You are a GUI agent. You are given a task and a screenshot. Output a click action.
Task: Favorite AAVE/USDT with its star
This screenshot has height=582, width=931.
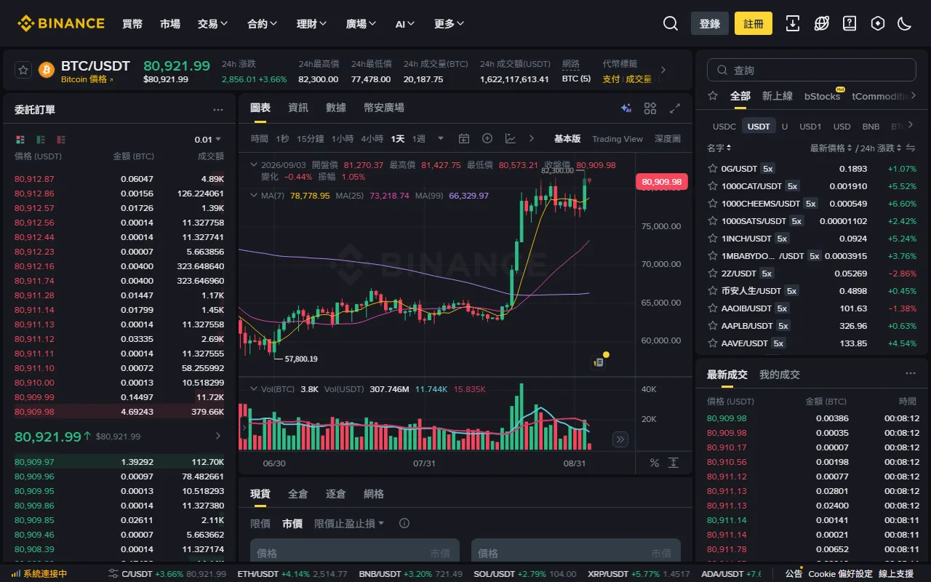713,343
